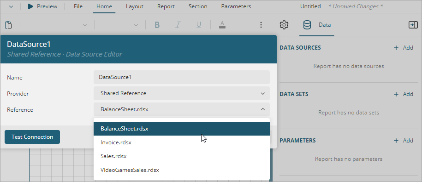Collapse the Reference dropdown

[263, 109]
